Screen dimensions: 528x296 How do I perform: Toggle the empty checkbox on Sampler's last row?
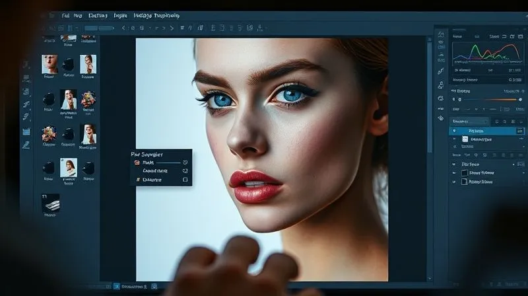click(185, 180)
